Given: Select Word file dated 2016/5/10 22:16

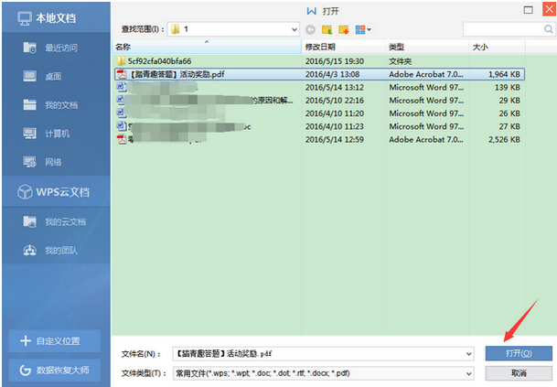Looking at the screenshot, I should coord(319,101).
